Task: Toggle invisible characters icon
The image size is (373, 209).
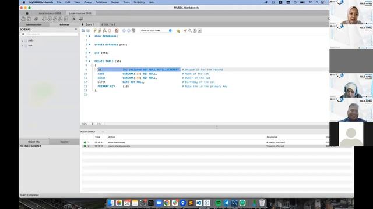Action: [x=195, y=31]
